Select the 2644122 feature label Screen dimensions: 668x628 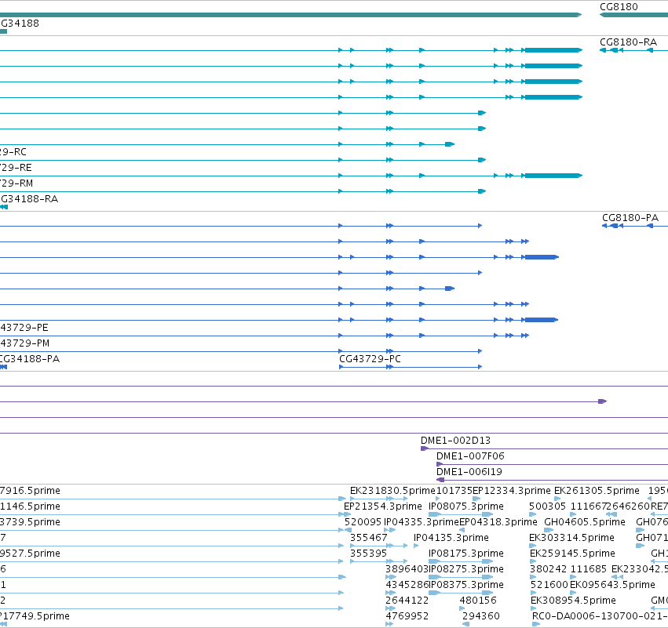pyautogui.click(x=407, y=601)
